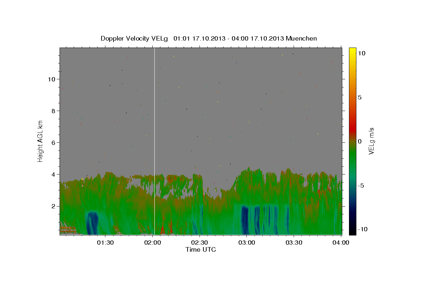Click the colorbar value 0 label
Screen dimensions: 423x282
[360, 141]
